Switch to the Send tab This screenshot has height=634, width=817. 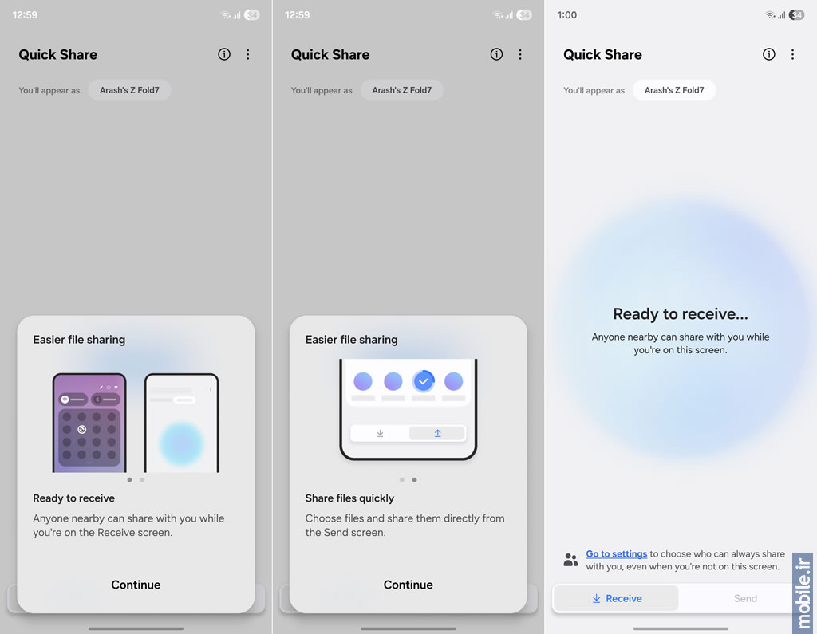click(x=745, y=599)
